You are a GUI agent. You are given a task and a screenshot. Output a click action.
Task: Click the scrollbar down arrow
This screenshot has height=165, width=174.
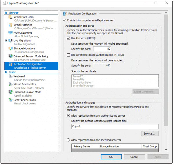pyautogui.click(x=166, y=150)
